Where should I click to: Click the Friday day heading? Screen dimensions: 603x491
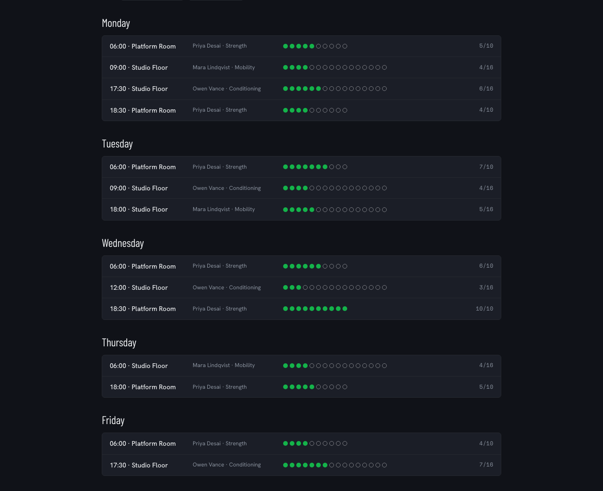click(113, 420)
